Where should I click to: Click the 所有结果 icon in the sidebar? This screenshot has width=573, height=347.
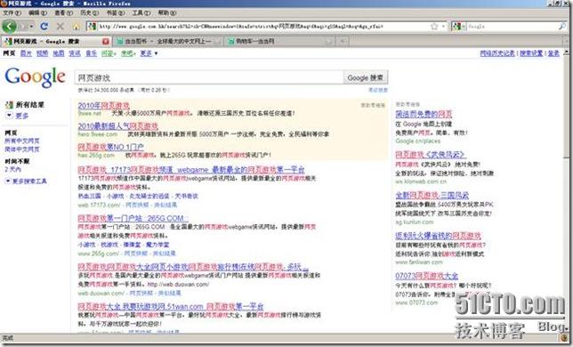[x=9, y=105]
